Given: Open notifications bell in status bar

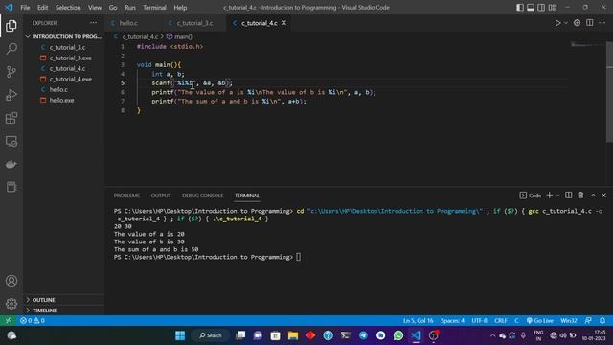Looking at the screenshot, I should click(602, 321).
